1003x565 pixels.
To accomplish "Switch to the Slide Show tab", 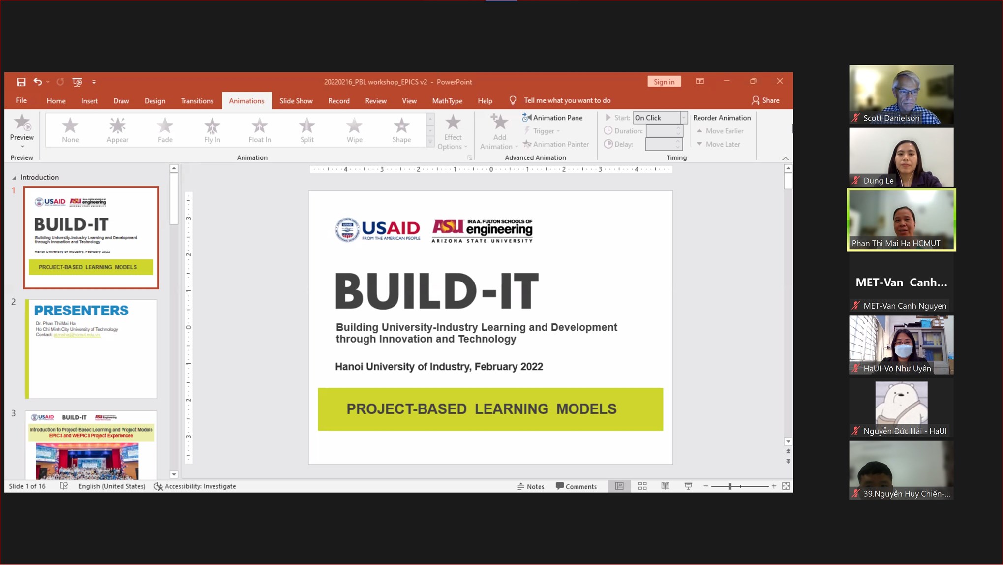I will (x=296, y=100).
